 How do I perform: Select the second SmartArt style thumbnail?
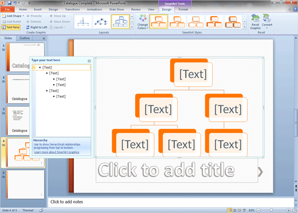pos(177,22)
